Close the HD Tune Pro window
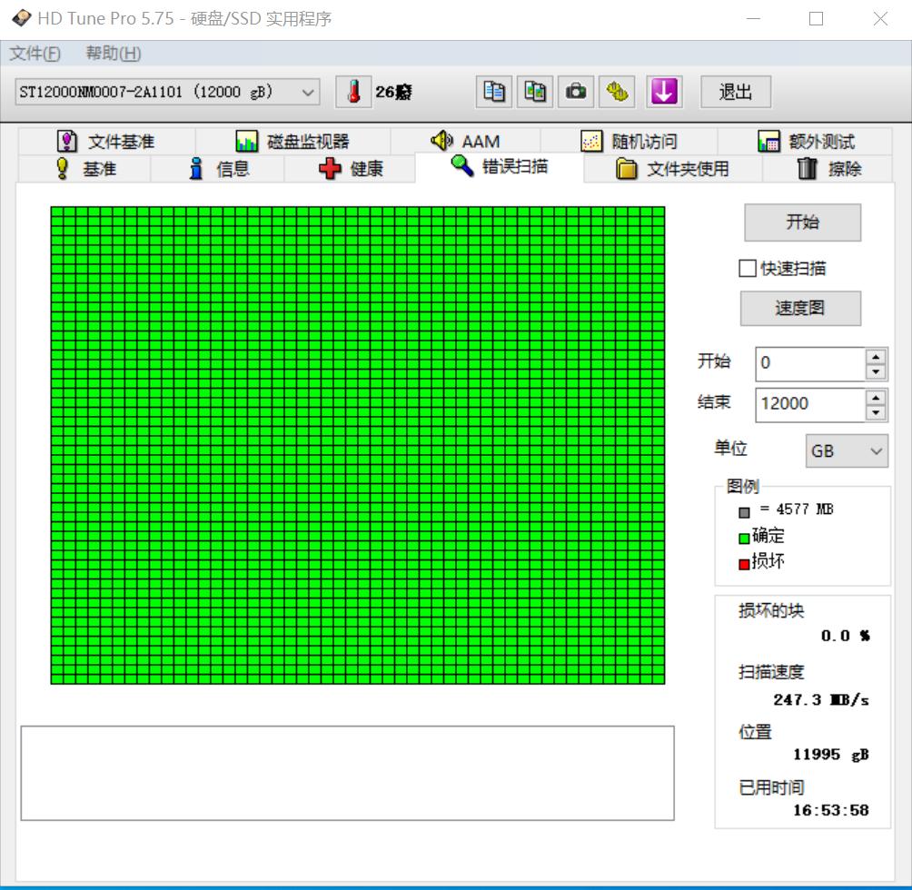Screen dimensions: 912x890 tap(880, 18)
